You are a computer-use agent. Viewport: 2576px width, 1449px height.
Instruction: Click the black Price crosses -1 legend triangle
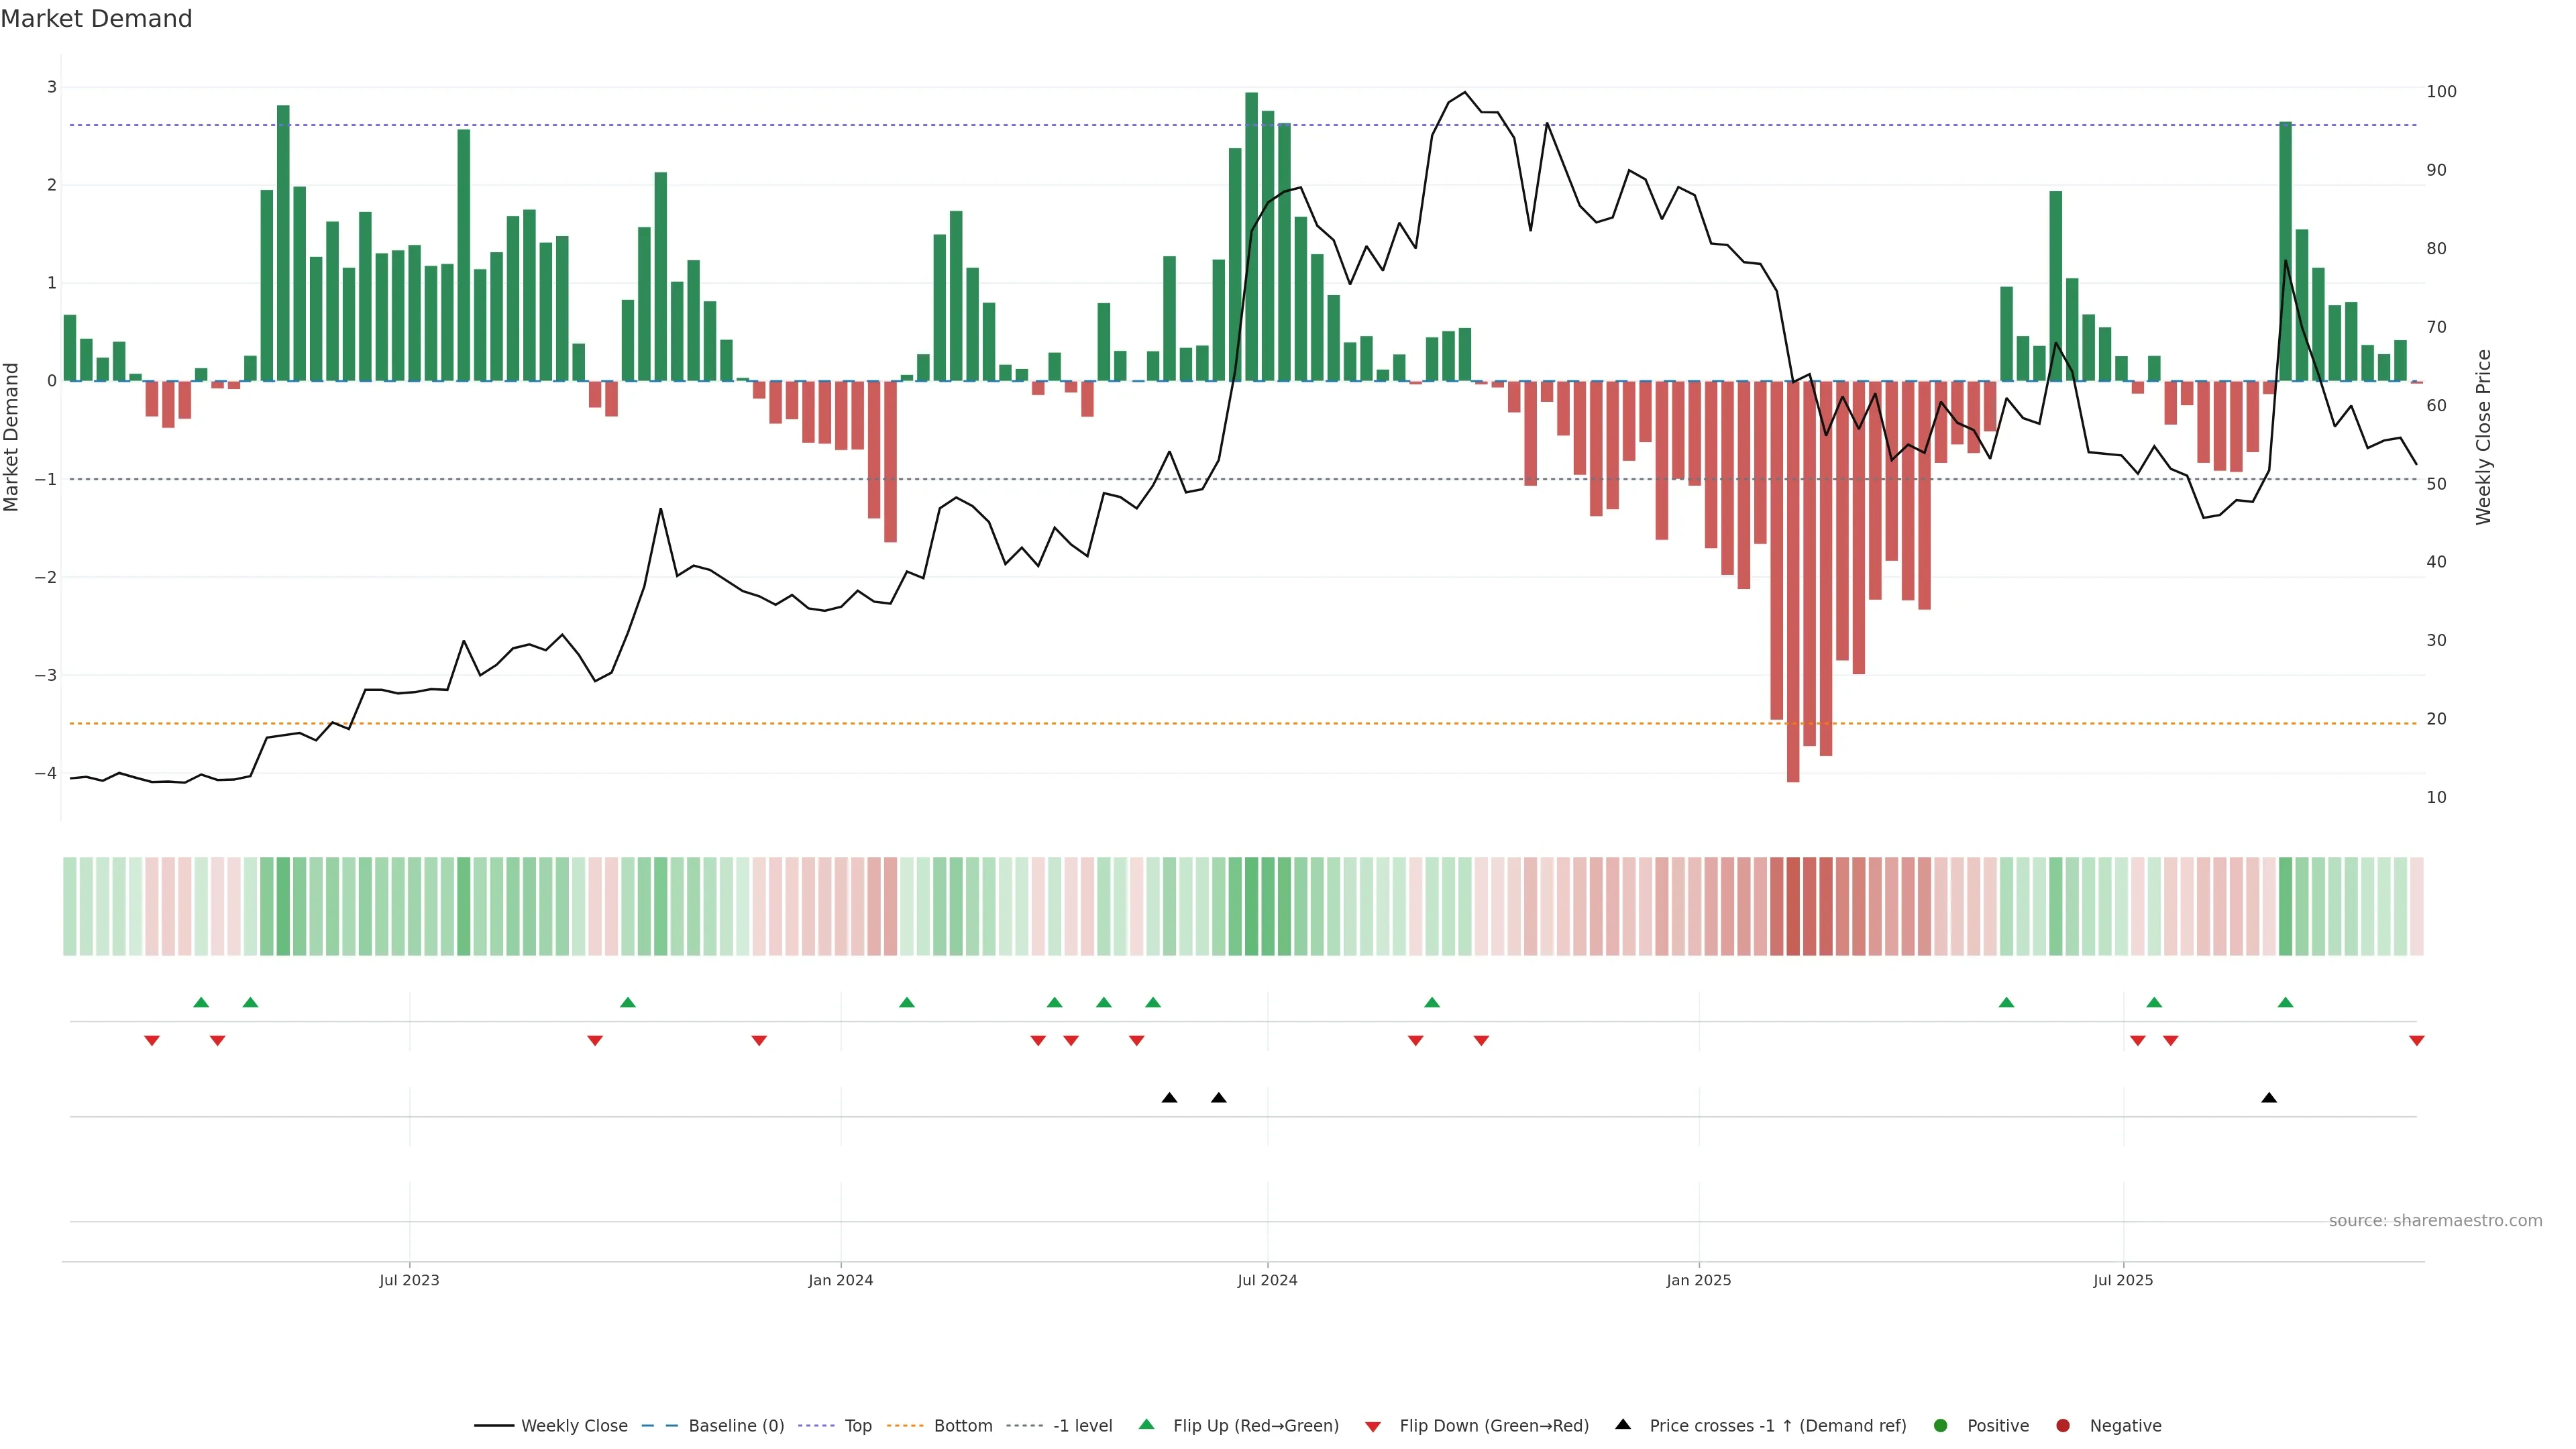coord(1623,1424)
